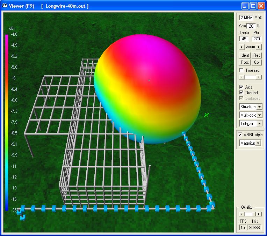Click the zoom out left arrow button
The height and width of the screenshot is (236, 267).
pos(241,47)
